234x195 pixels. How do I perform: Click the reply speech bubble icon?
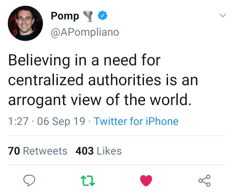tap(30, 180)
